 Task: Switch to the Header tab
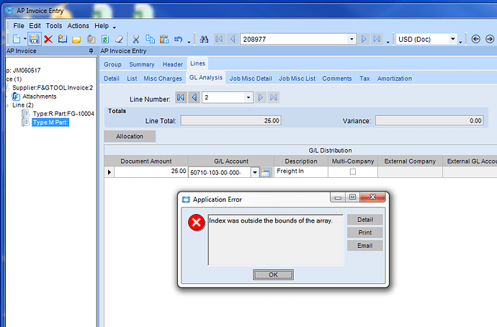173,64
